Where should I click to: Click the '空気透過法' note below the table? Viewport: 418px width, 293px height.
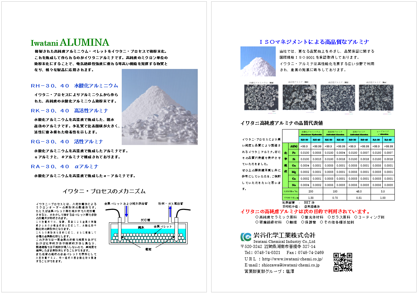coord(312,207)
